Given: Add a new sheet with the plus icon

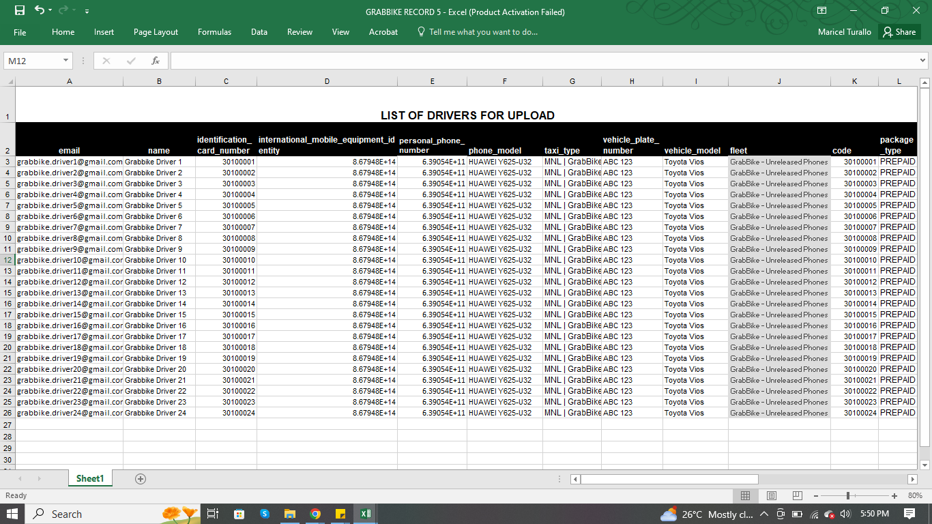Looking at the screenshot, I should [x=141, y=479].
